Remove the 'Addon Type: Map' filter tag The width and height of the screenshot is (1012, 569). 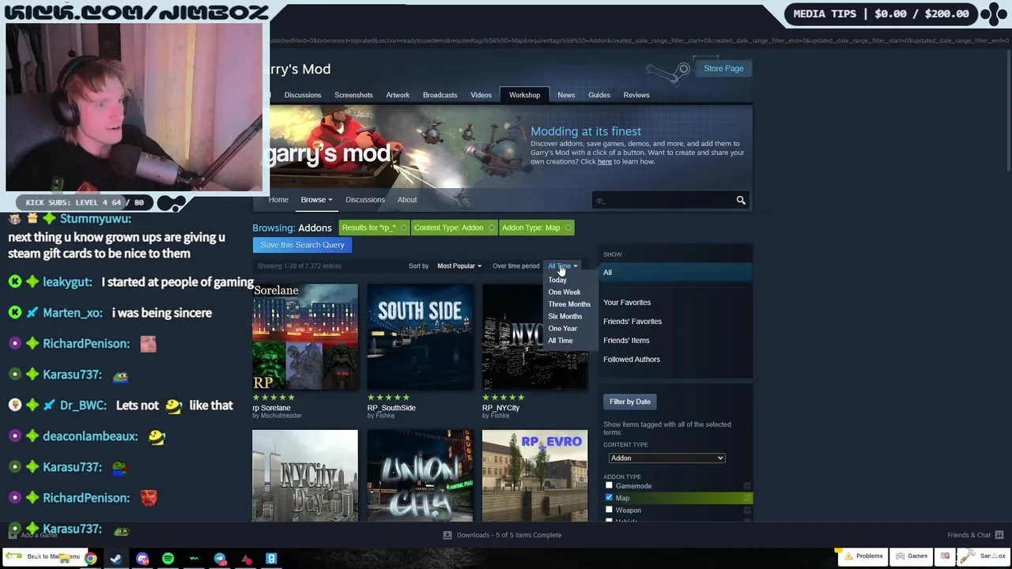click(568, 228)
